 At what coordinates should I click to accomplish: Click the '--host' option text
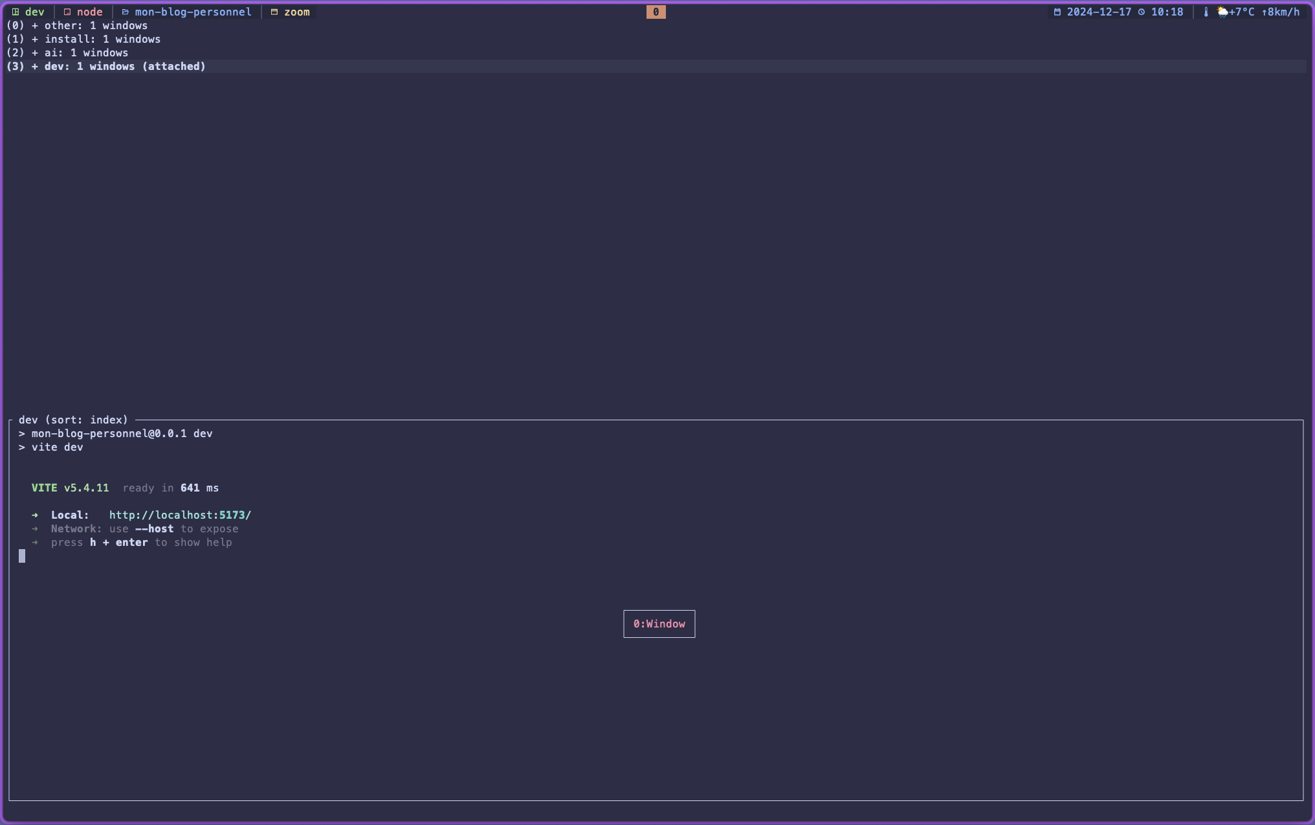[154, 528]
